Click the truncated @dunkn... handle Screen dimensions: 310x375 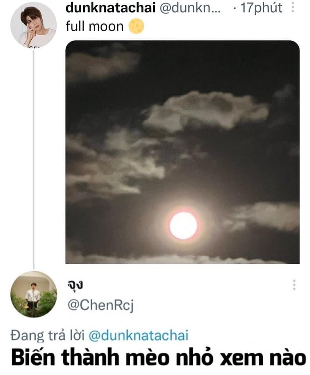tap(190, 8)
